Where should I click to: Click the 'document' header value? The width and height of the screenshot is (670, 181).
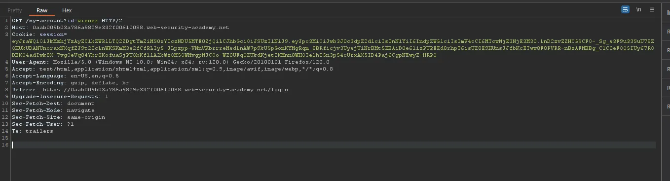(x=80, y=104)
